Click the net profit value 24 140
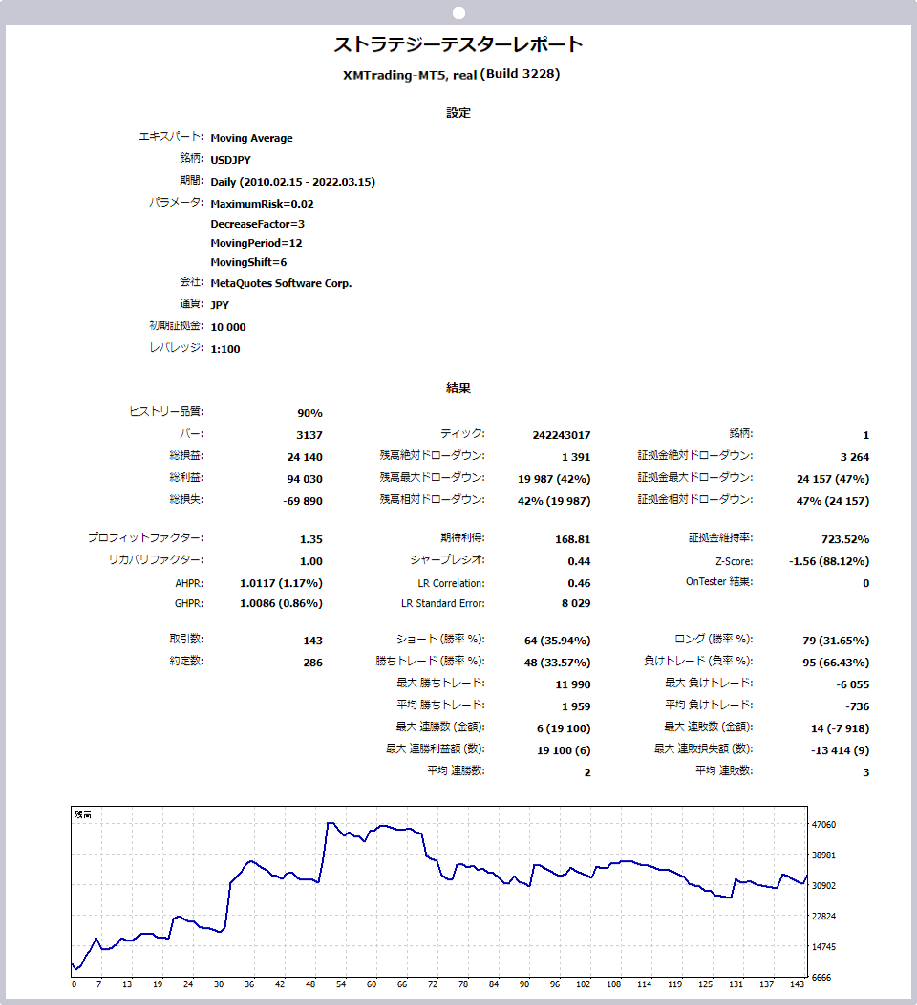 [305, 457]
